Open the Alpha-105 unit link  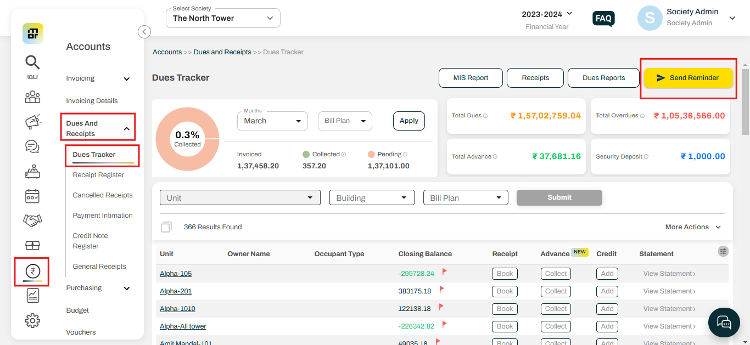[176, 274]
